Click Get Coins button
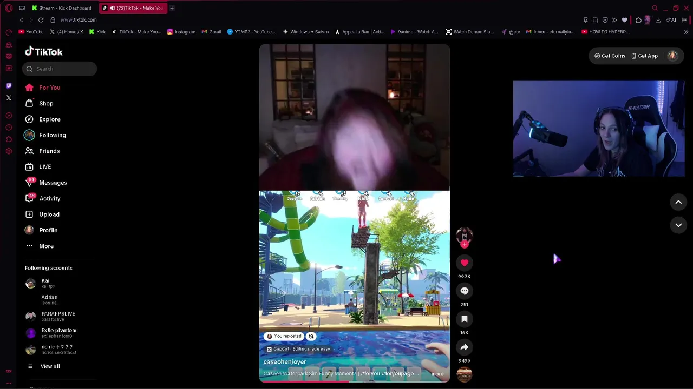Viewport: 693px width, 389px height. click(x=610, y=56)
